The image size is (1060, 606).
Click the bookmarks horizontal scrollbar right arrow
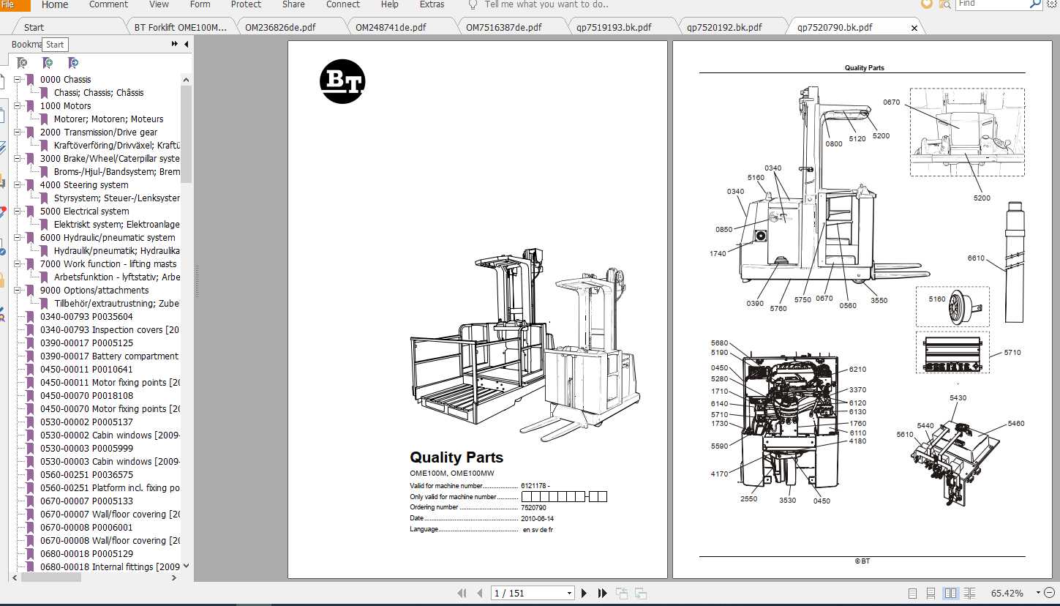[174, 578]
